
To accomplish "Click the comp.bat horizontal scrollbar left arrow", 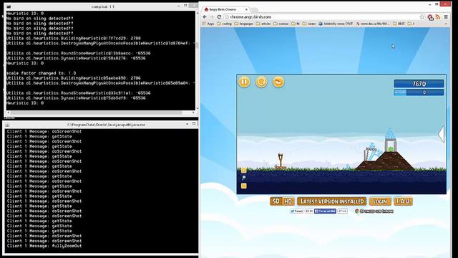I will tap(8, 113).
